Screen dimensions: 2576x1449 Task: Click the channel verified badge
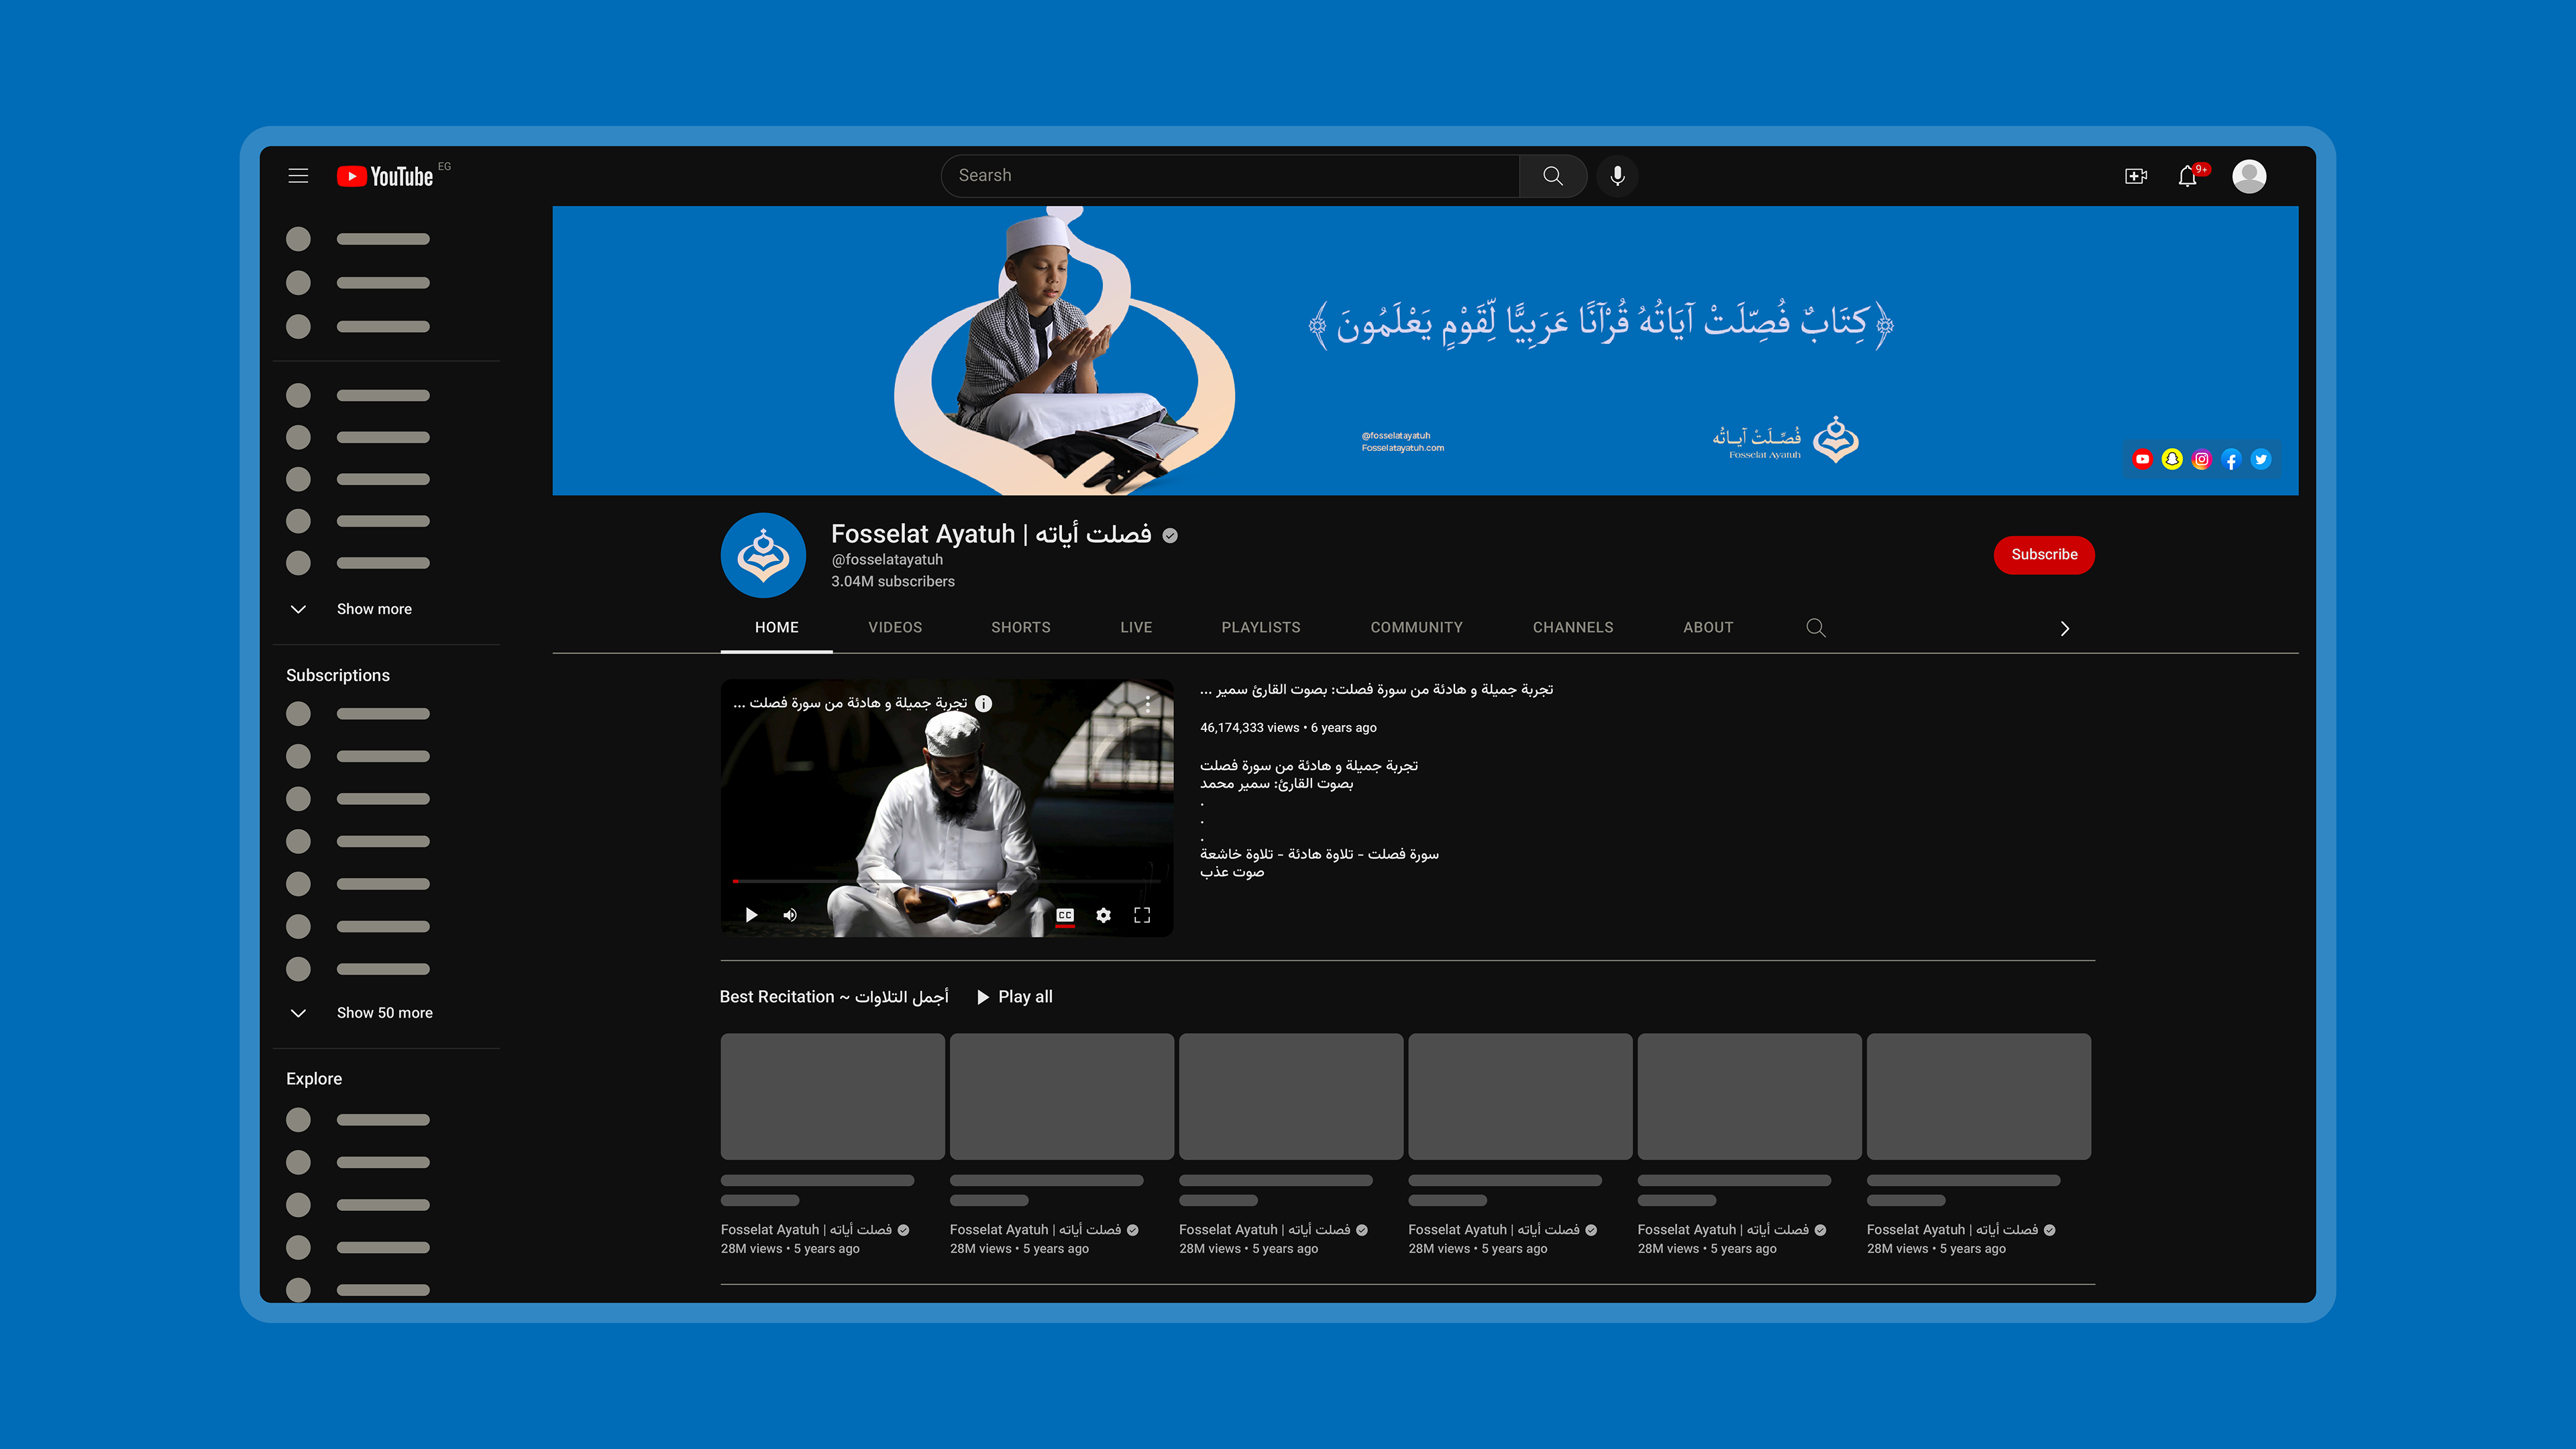(1170, 536)
